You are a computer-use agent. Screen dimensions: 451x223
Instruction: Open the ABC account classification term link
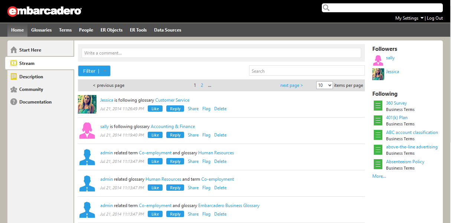[x=412, y=132]
